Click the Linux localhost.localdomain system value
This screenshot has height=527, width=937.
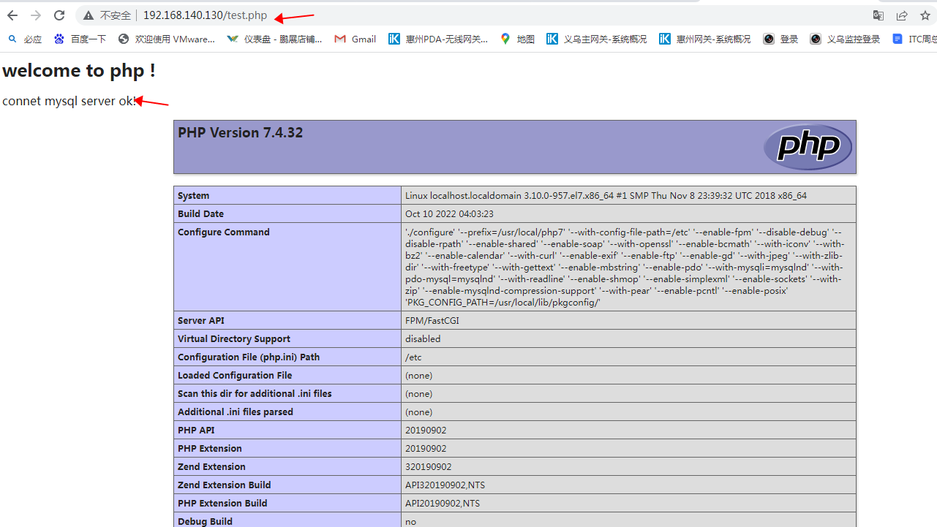tap(606, 195)
